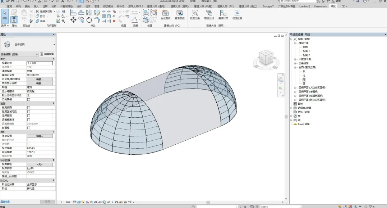387x208 pixels.
Task: Collapse the 立面 (建筑立面) tree node
Action: point(295,67)
